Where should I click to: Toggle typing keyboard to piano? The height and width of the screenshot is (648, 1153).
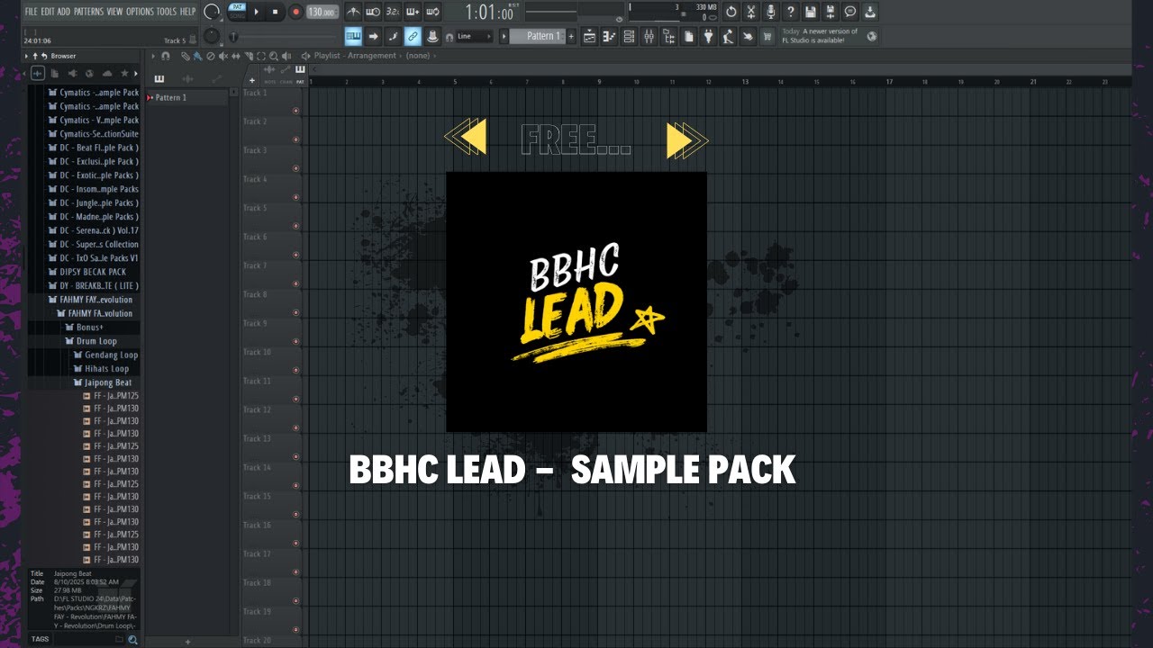point(353,36)
